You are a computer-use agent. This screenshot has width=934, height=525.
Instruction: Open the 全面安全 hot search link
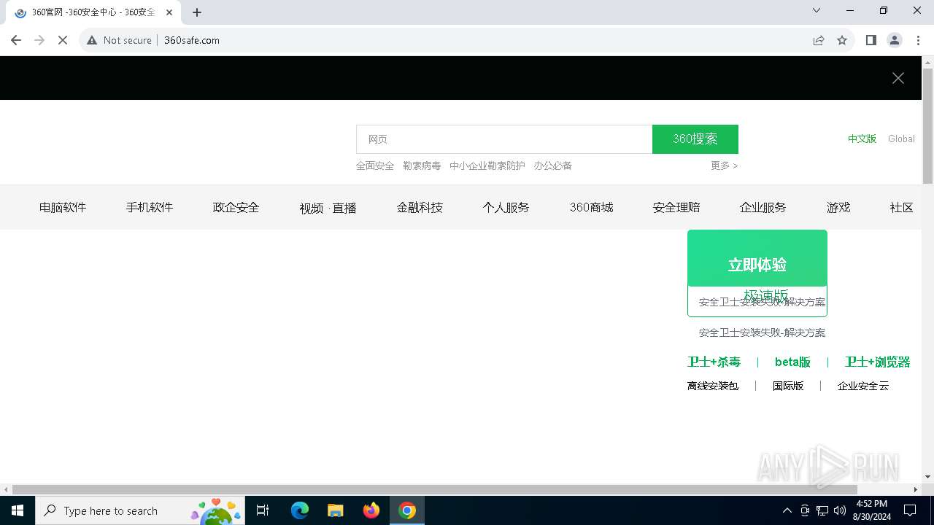pyautogui.click(x=375, y=166)
